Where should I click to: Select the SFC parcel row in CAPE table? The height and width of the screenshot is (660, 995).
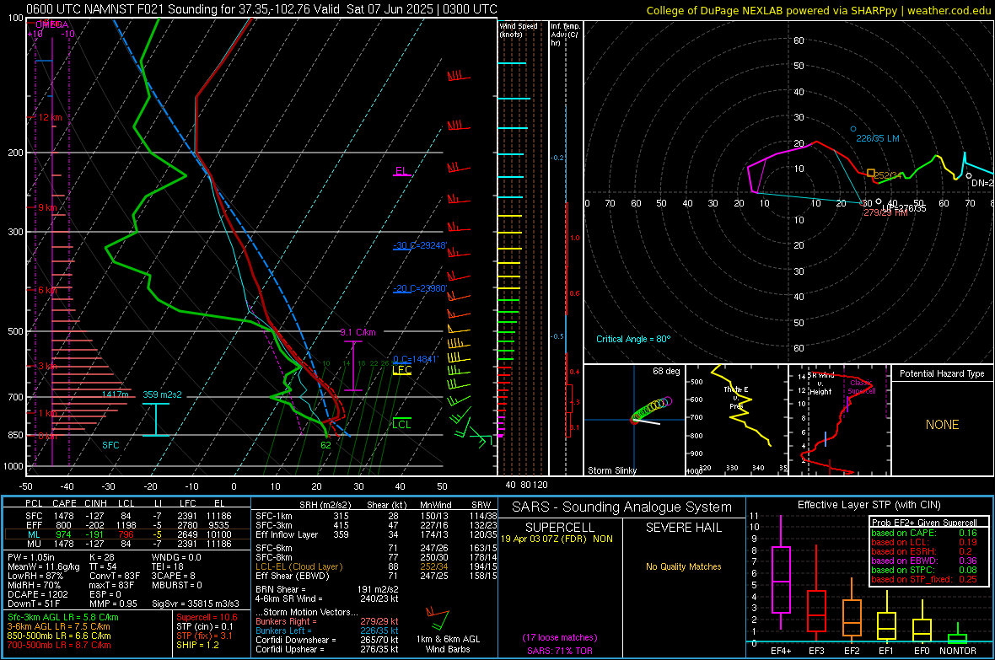pyautogui.click(x=127, y=516)
